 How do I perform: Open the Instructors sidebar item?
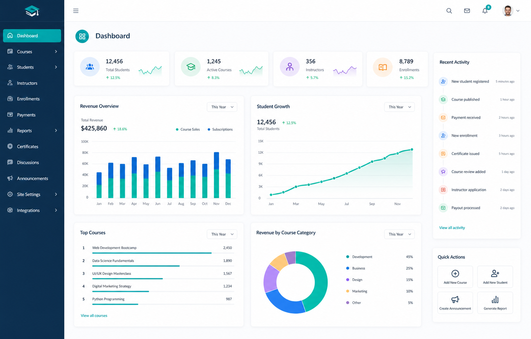point(32,83)
